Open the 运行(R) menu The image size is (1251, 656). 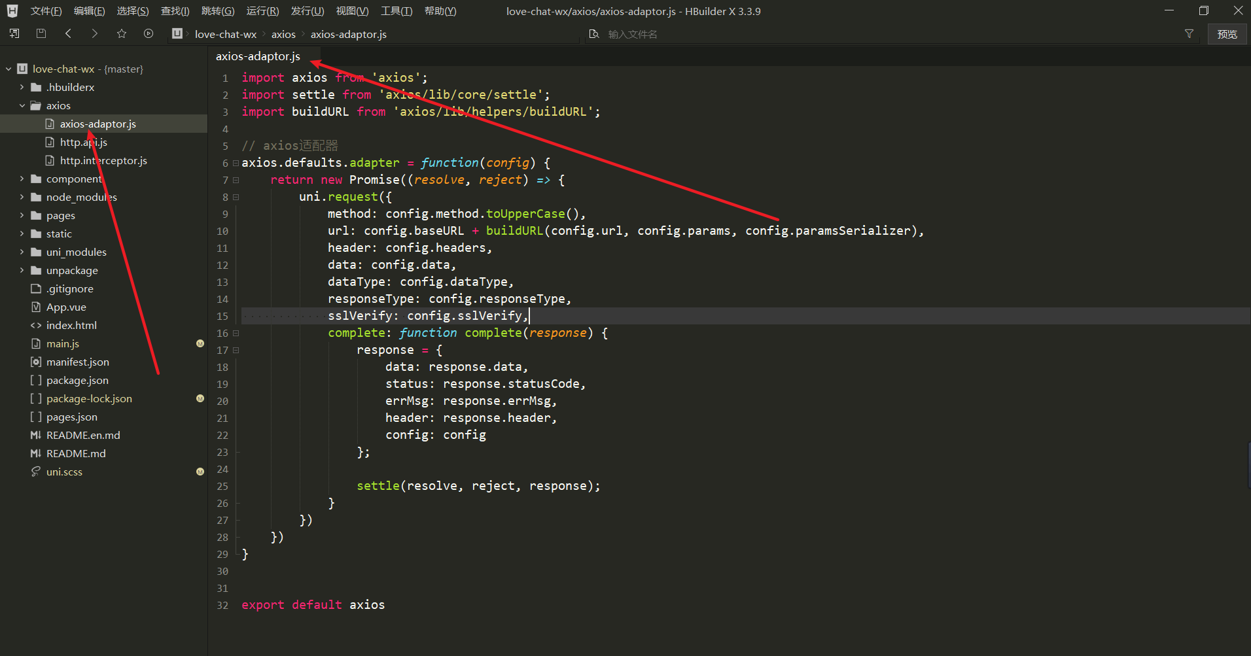coord(262,11)
